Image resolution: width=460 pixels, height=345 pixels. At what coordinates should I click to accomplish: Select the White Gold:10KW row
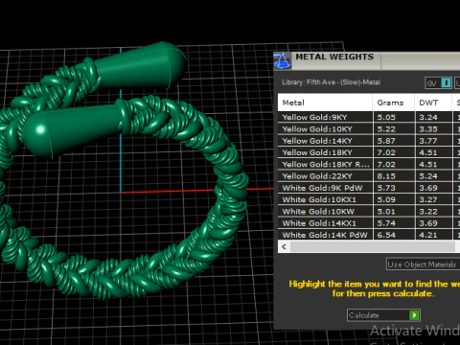click(369, 212)
